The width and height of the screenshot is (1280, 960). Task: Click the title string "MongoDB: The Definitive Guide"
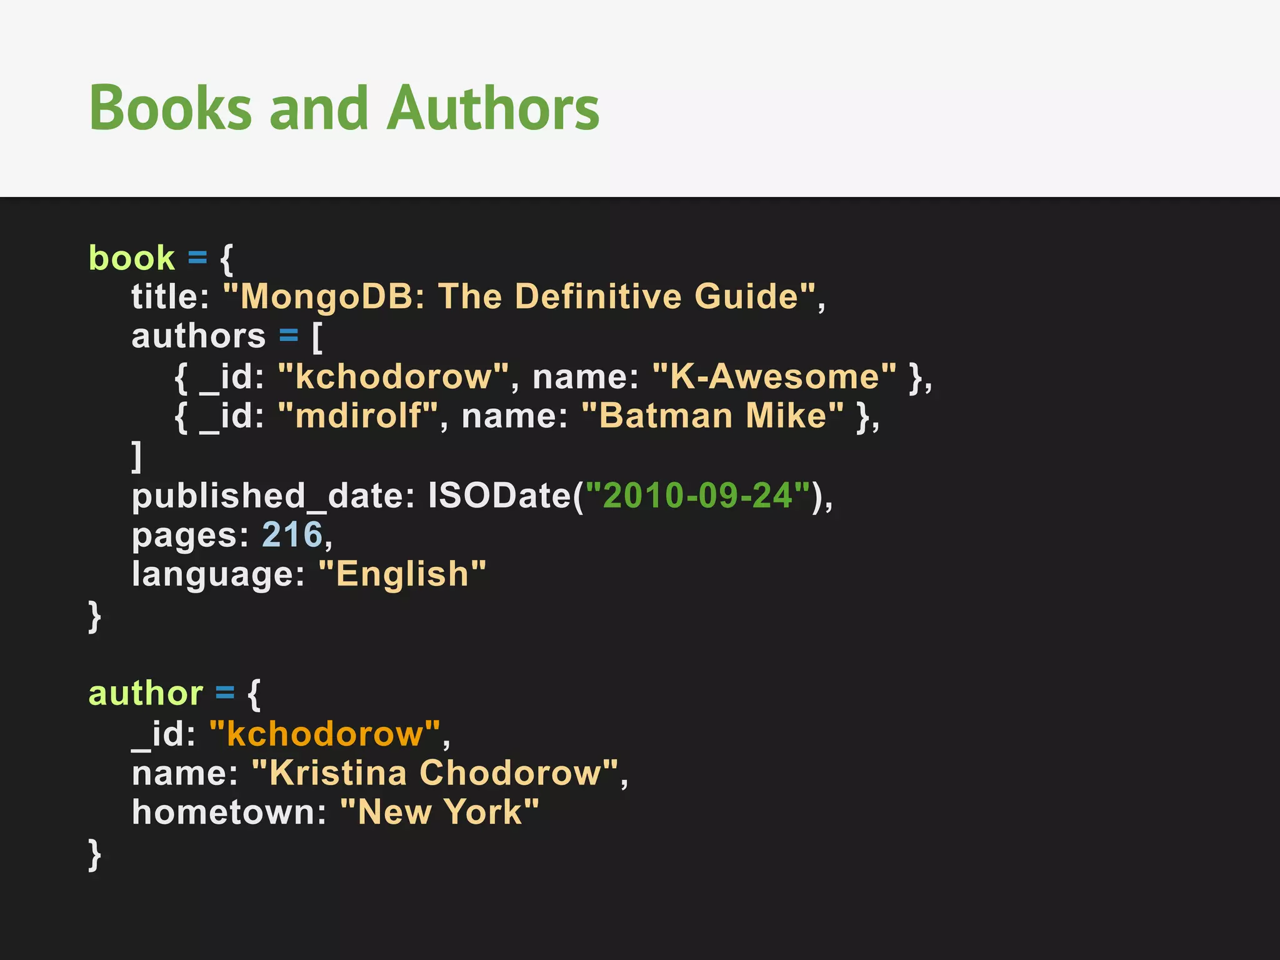click(519, 296)
